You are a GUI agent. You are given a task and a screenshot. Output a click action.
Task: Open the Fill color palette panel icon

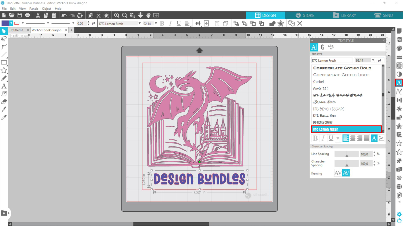399,48
